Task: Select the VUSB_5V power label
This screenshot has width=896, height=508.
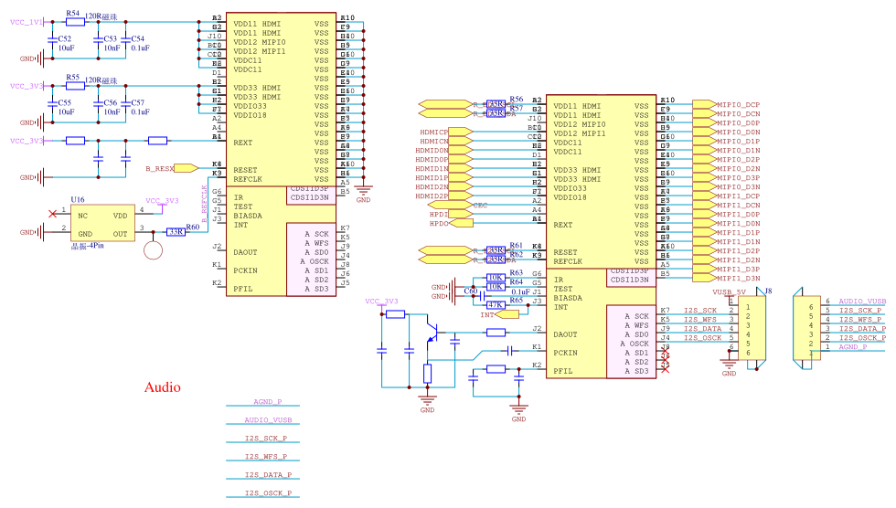Action: tap(730, 293)
